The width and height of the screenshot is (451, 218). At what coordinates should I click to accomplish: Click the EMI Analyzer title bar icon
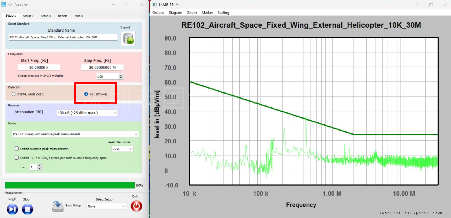tap(4, 5)
